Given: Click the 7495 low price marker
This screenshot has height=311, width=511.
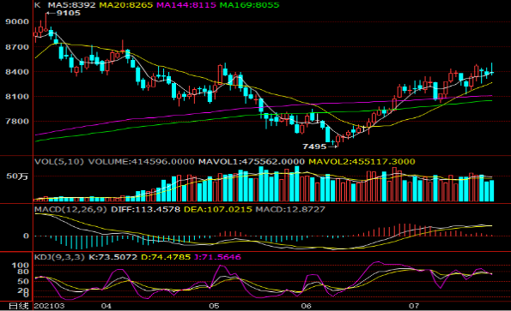Looking at the screenshot, I should pos(314,147).
